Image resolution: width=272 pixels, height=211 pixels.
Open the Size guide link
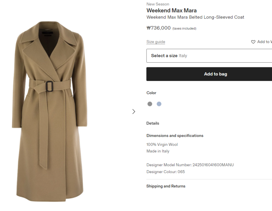[x=156, y=42]
